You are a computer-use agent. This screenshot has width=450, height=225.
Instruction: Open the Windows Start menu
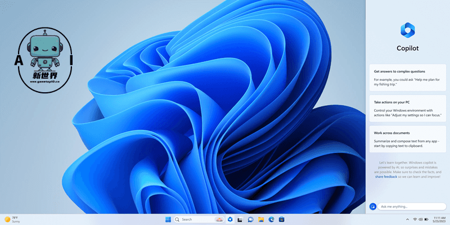coord(168,219)
